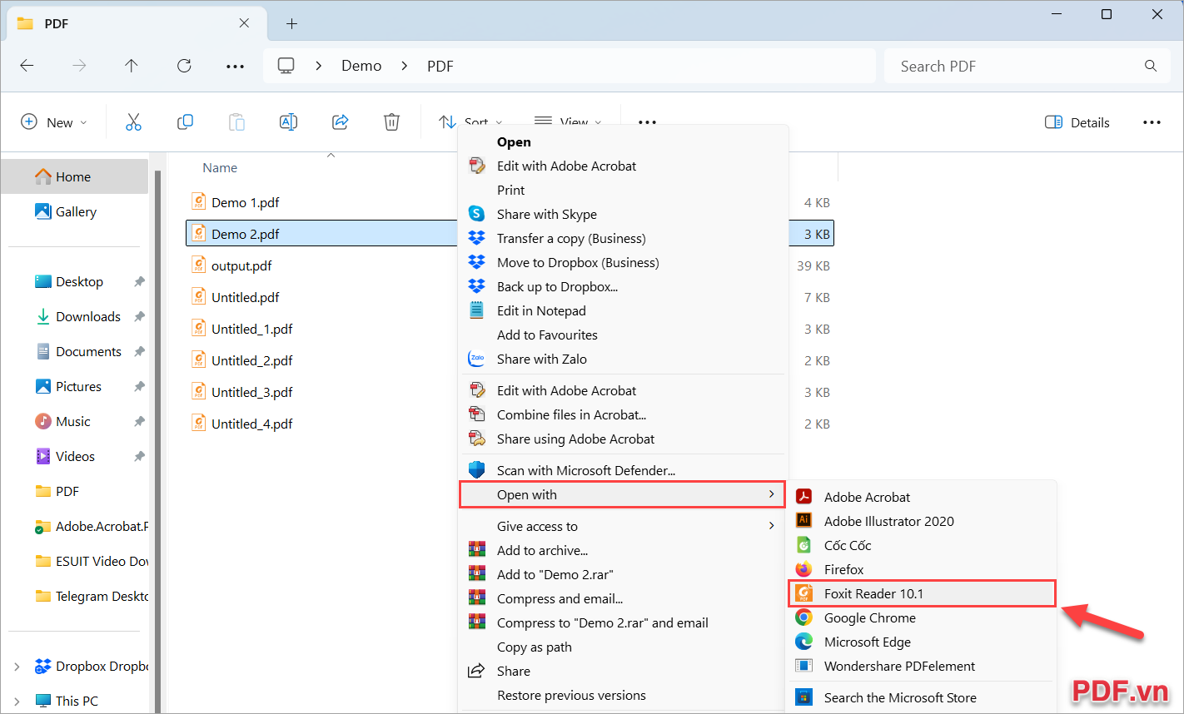Viewport: 1184px width, 714px height.
Task: Click Edit in Notepad
Action: coord(623,310)
